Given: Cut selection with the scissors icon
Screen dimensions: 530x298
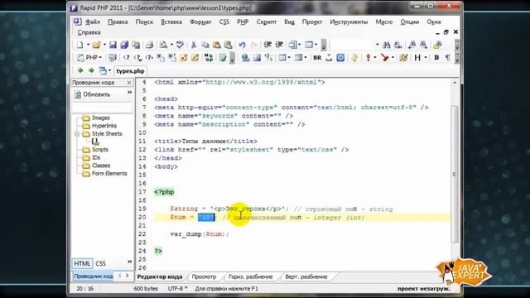Looking at the screenshot, I should pos(194,45).
